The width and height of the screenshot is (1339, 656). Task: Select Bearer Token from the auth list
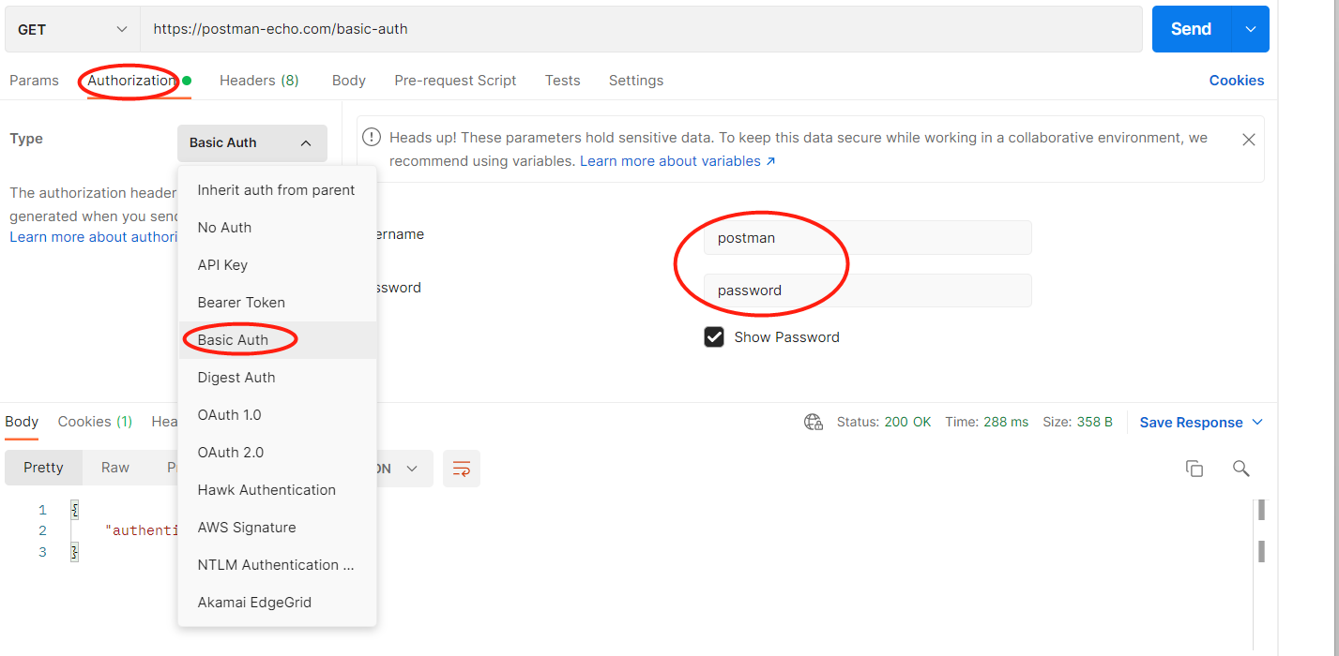tap(241, 303)
